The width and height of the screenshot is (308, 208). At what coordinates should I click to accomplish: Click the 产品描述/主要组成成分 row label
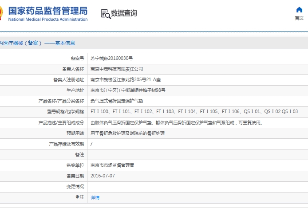pos(61,123)
